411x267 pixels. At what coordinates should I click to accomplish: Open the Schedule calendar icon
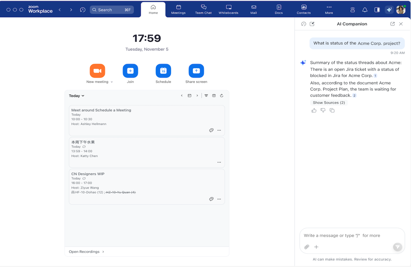tap(163, 71)
